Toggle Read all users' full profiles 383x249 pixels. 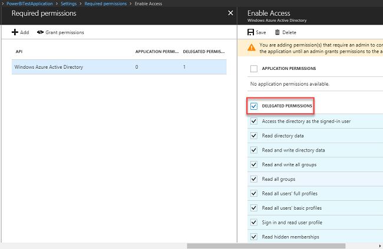click(x=254, y=193)
